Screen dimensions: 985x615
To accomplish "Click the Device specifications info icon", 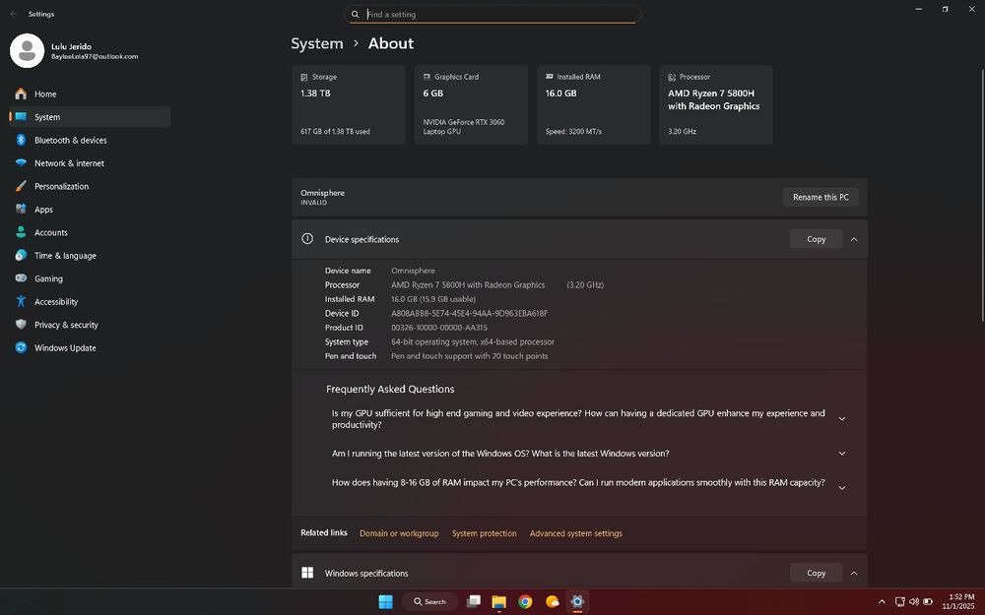I will pyautogui.click(x=307, y=238).
